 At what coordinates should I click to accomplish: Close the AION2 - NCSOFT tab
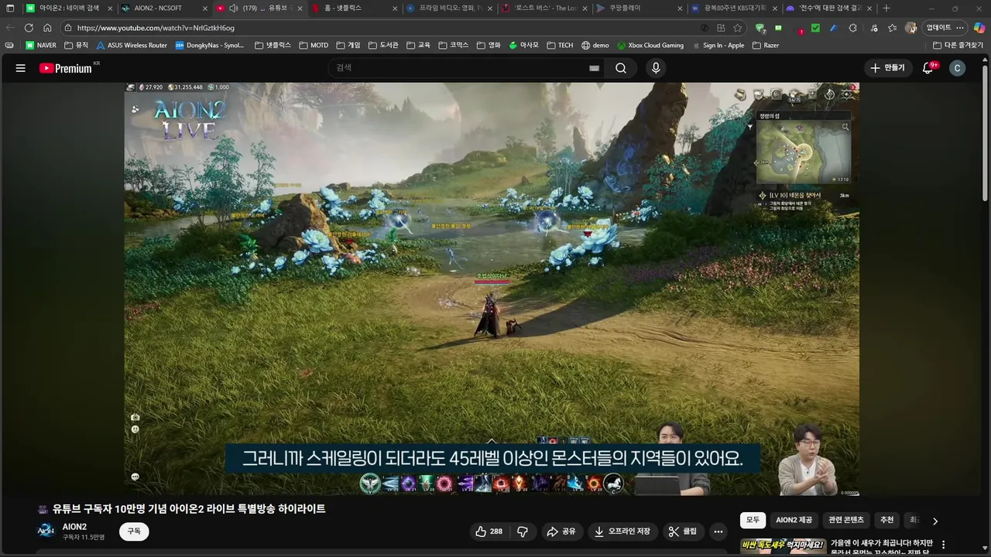coord(204,8)
